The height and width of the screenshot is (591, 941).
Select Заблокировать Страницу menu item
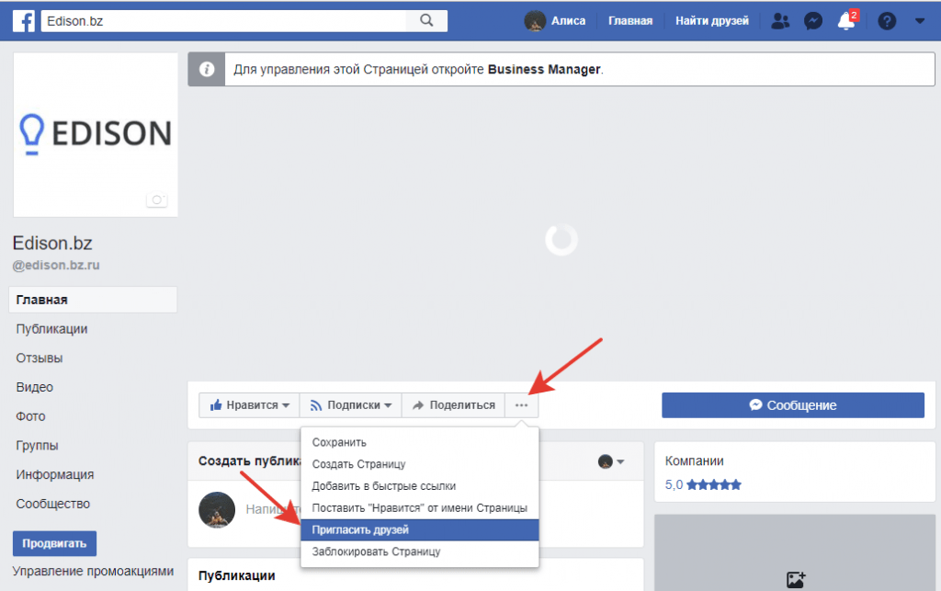(x=419, y=551)
